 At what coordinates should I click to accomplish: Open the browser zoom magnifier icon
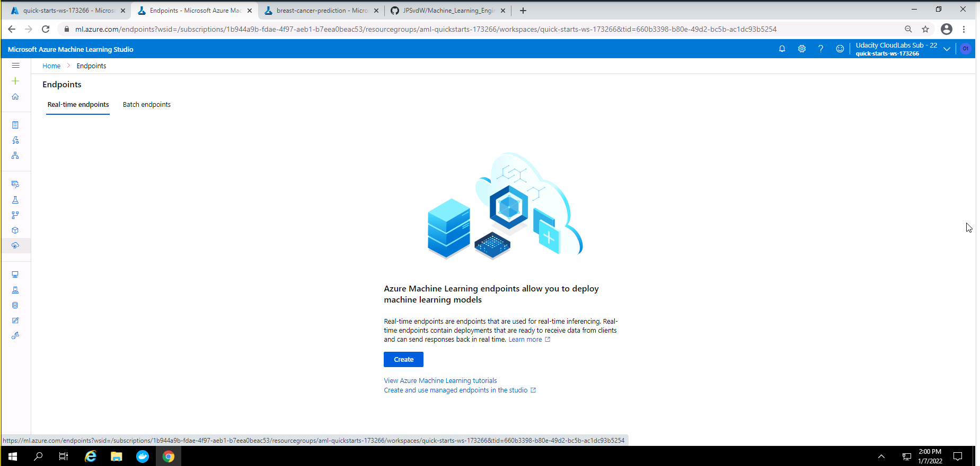point(908,29)
